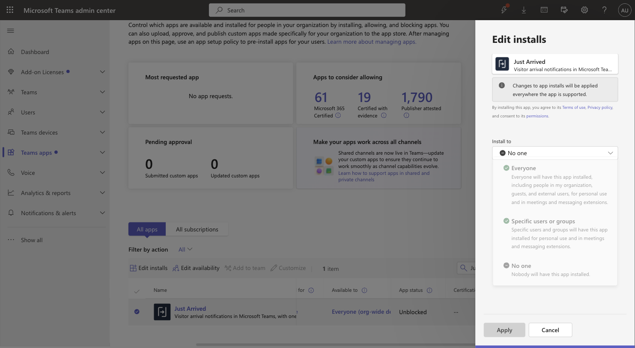Expand the Add-on Licenses chevron
This screenshot has height=348, width=635.
(102, 72)
